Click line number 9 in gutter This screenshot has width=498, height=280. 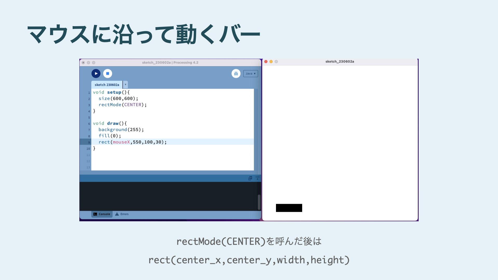[89, 142]
